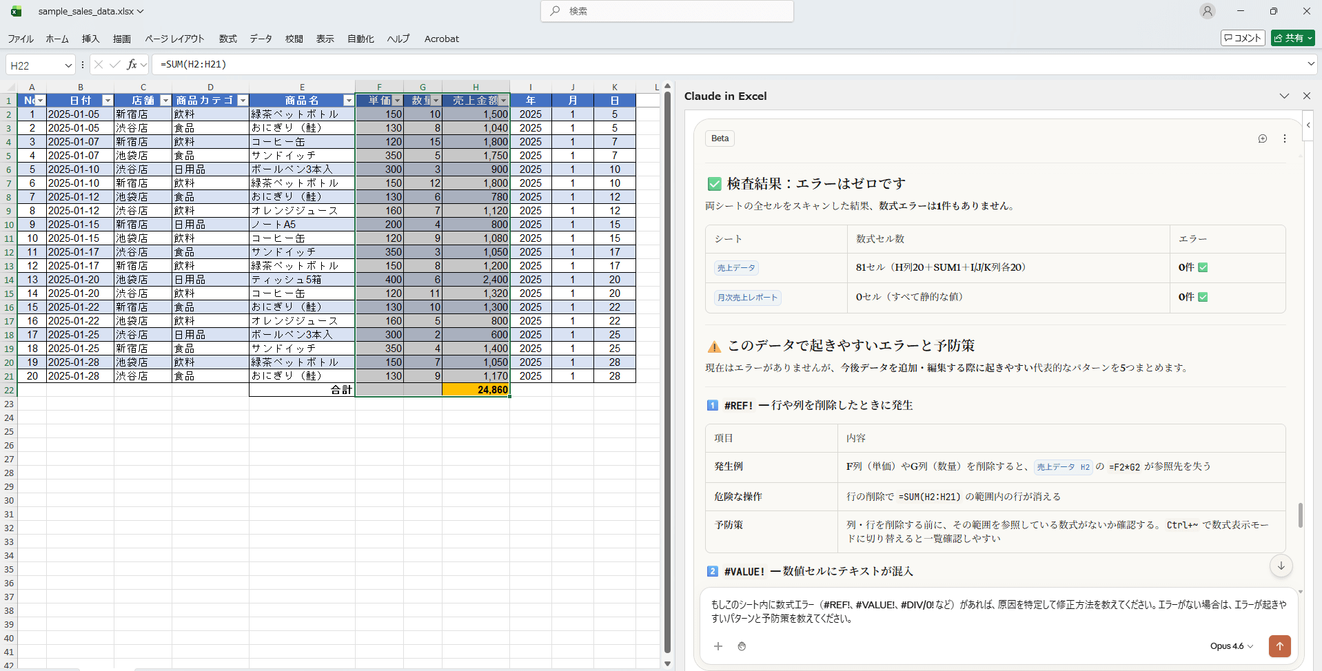
Task: Open the 商品名 column filter dropdown
Action: (x=348, y=101)
